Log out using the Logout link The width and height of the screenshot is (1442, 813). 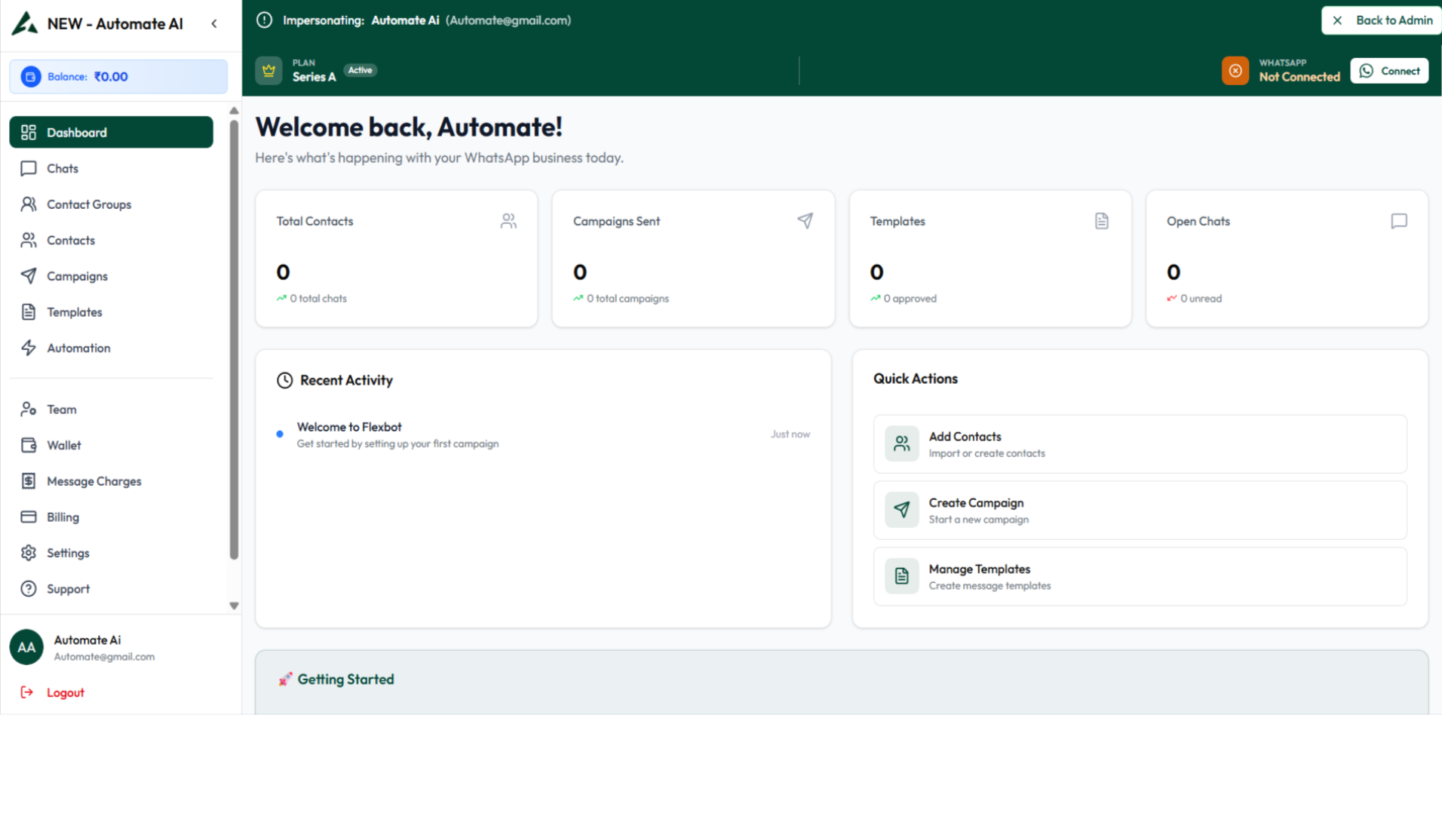pos(65,692)
